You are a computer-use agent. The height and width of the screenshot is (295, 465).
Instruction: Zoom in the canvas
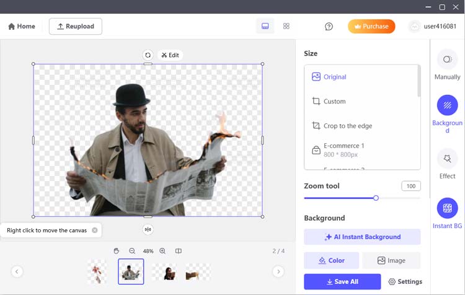click(162, 251)
